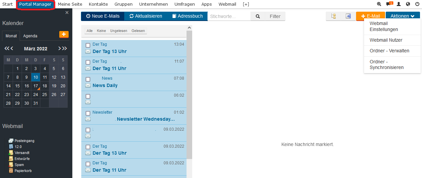Choose Ordner - Verwalten menu entry
This screenshot has height=178, width=422.
(392, 51)
